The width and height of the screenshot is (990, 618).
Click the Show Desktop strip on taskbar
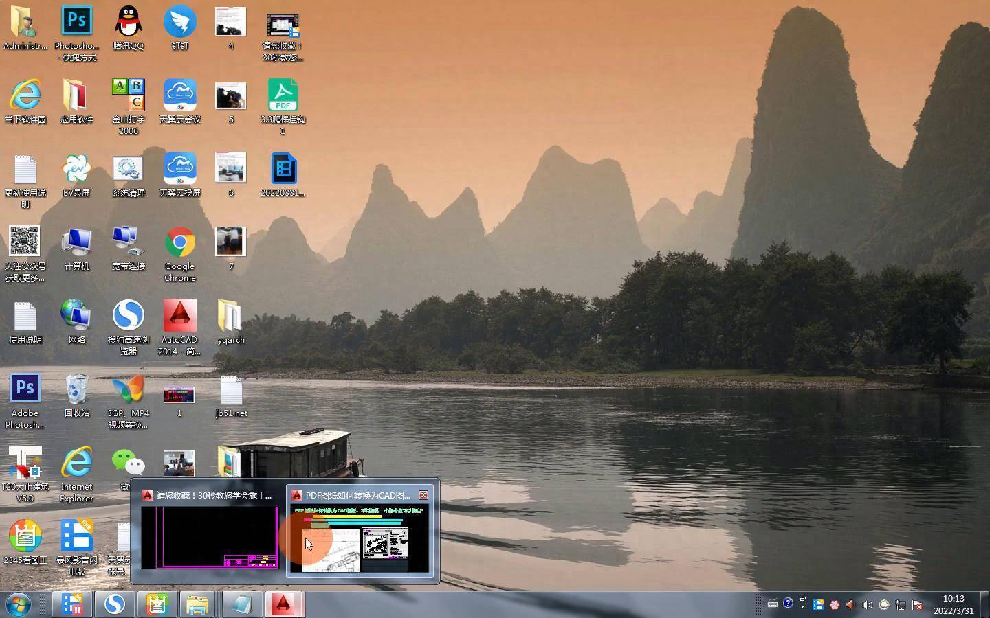984,604
